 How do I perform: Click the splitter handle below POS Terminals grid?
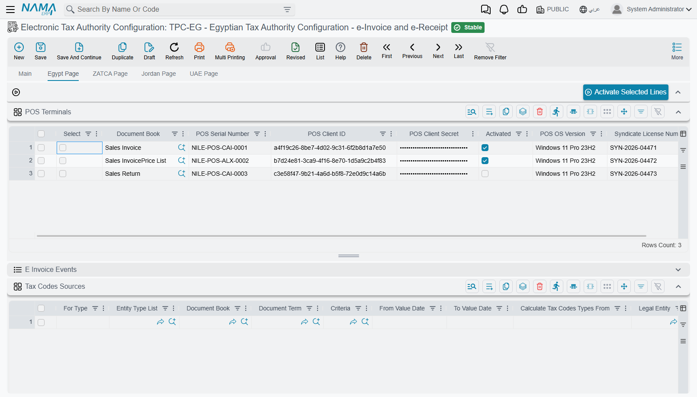[349, 256]
